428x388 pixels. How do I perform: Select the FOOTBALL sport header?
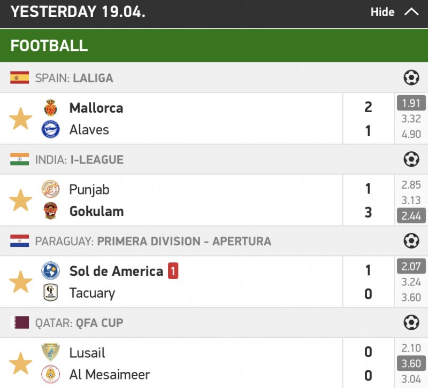point(49,45)
